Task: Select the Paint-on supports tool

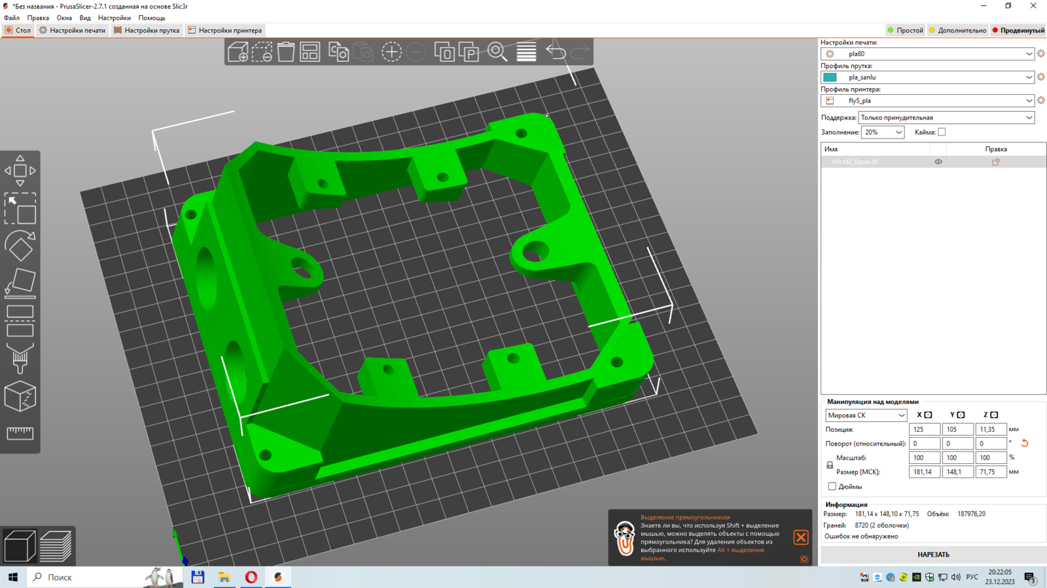Action: (20, 358)
